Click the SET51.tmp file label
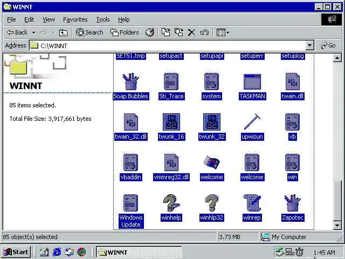This screenshot has width=345, height=259. pyautogui.click(x=130, y=56)
